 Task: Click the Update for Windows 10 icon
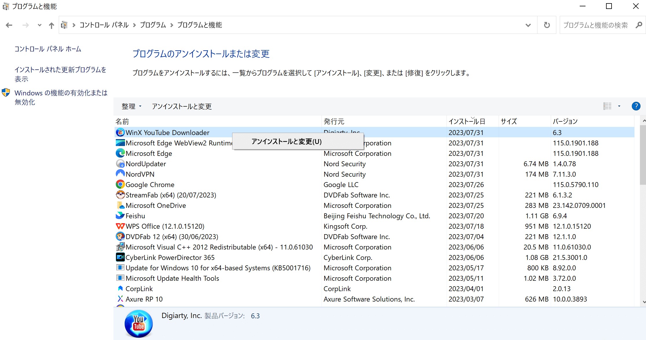[x=120, y=267]
